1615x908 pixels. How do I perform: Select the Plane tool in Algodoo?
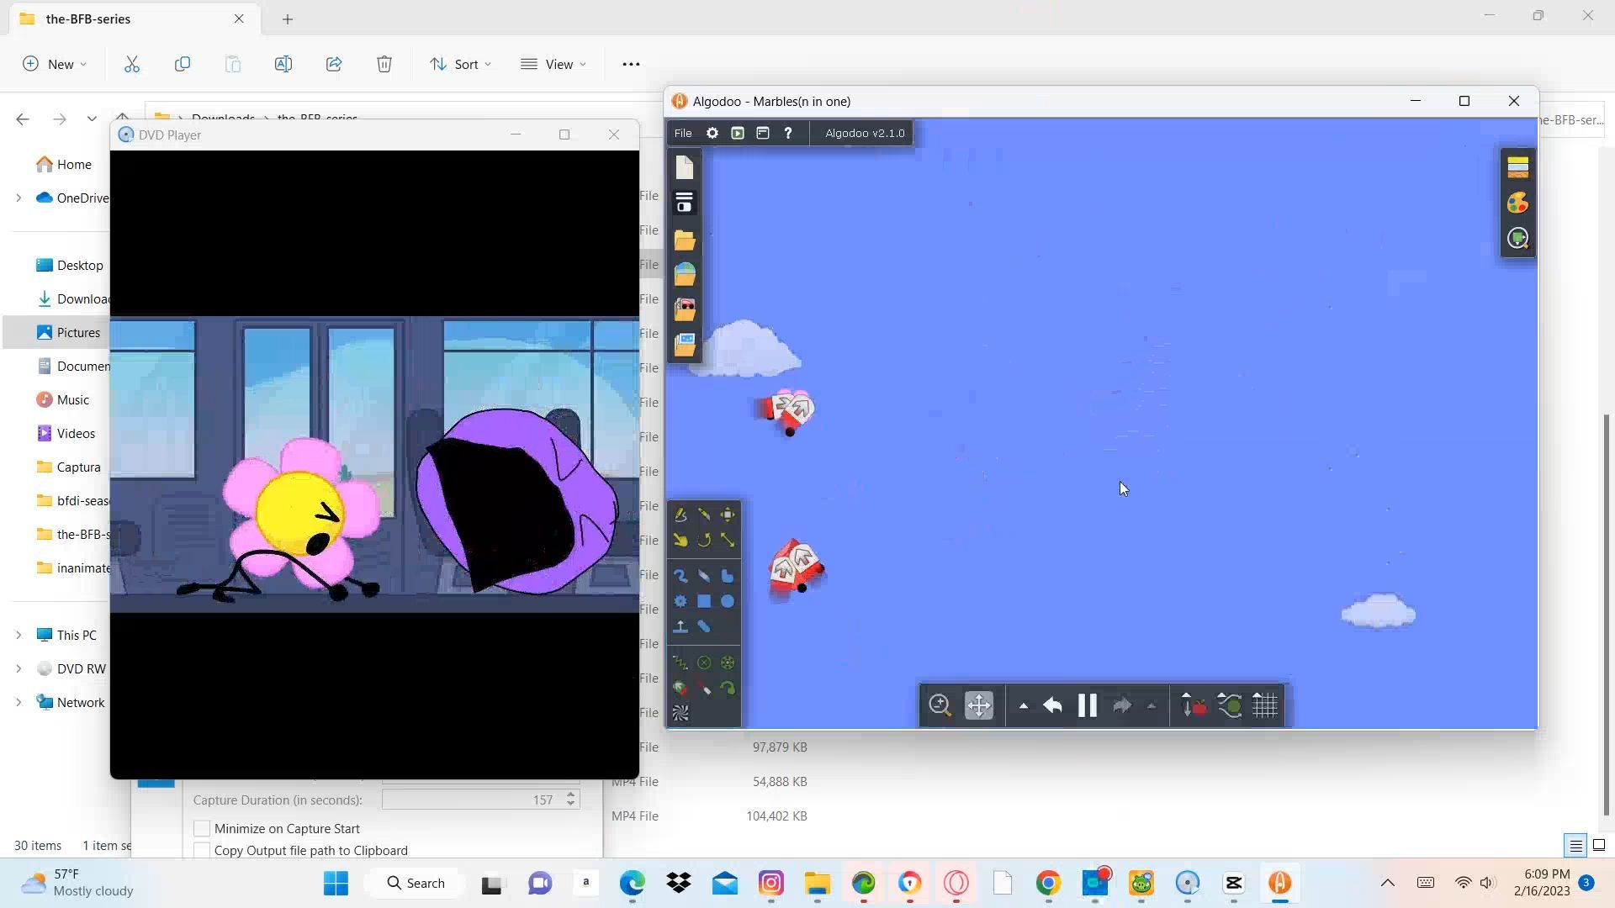pos(680,626)
